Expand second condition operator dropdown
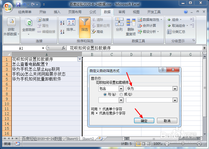 (x=121, y=100)
